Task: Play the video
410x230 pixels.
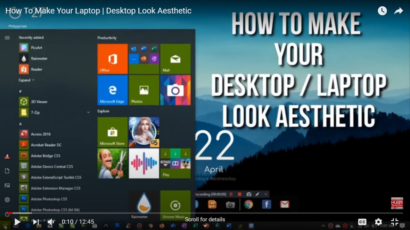Action: pyautogui.click(x=17, y=222)
